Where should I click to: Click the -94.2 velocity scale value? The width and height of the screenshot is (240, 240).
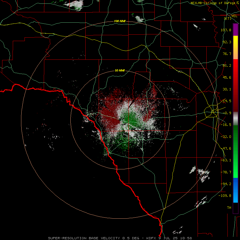coord(226,184)
